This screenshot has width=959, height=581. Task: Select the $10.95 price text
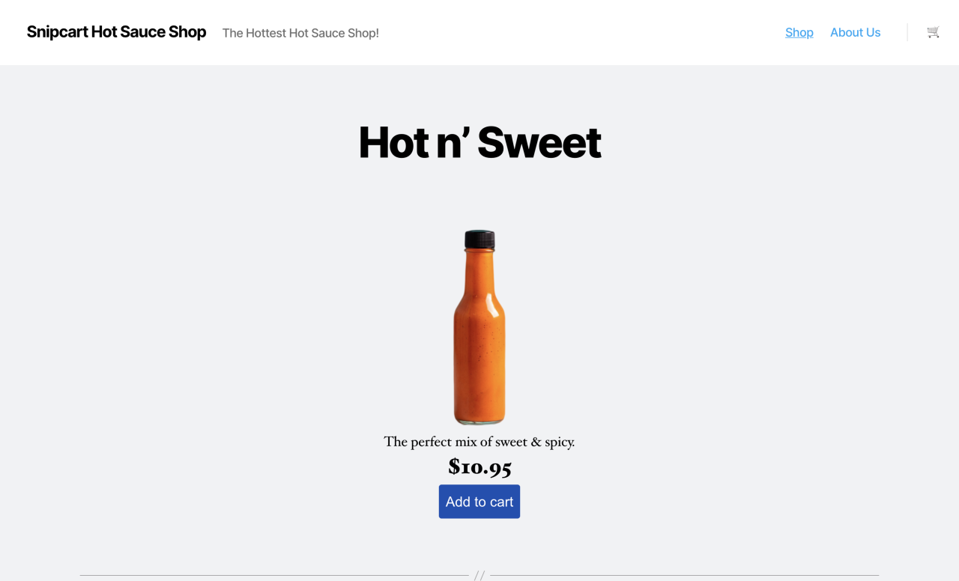(479, 466)
